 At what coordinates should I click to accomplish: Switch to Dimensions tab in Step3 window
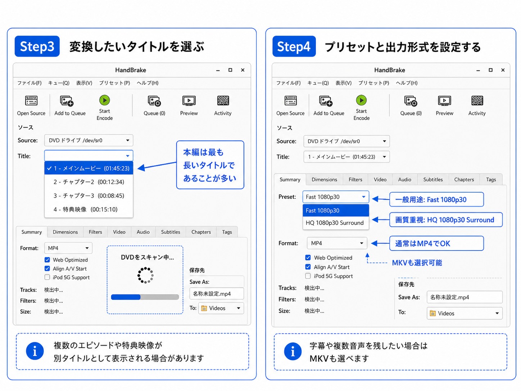pyautogui.click(x=65, y=232)
